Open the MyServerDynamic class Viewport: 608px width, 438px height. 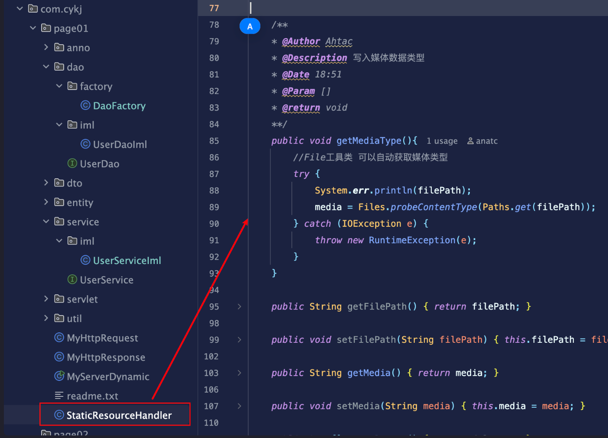tap(108, 377)
